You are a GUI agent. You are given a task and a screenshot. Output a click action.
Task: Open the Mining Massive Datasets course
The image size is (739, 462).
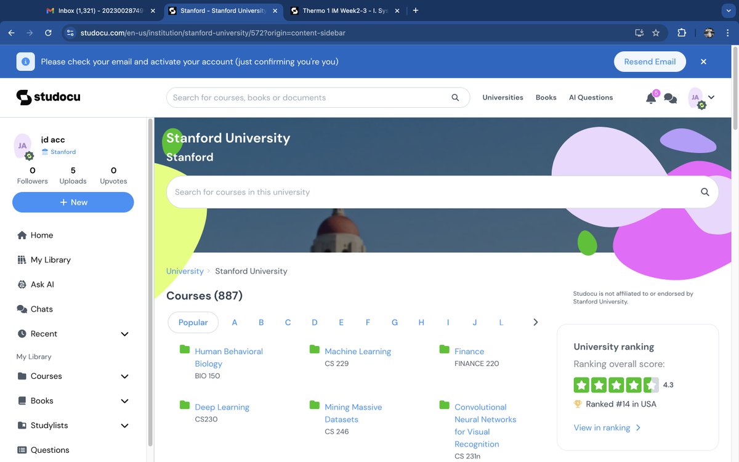point(353,413)
